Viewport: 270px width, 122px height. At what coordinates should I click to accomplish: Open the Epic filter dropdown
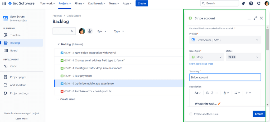coord(102,31)
